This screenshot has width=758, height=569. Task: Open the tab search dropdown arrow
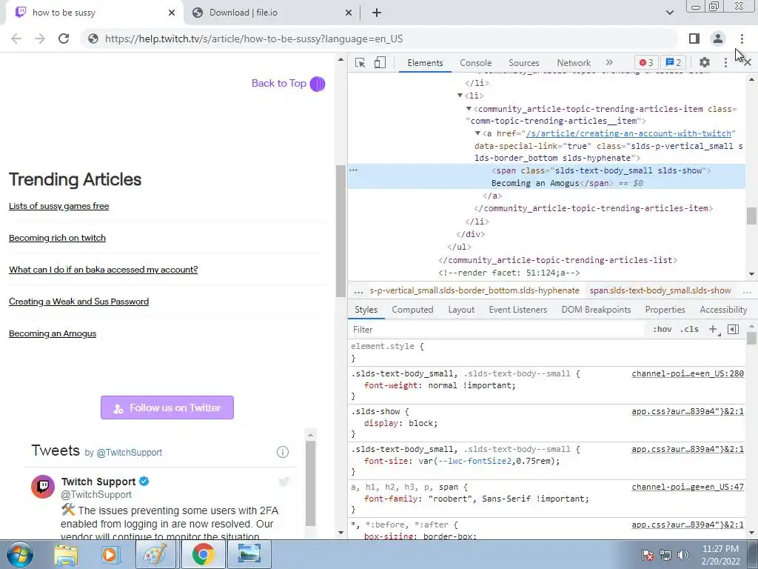(669, 13)
